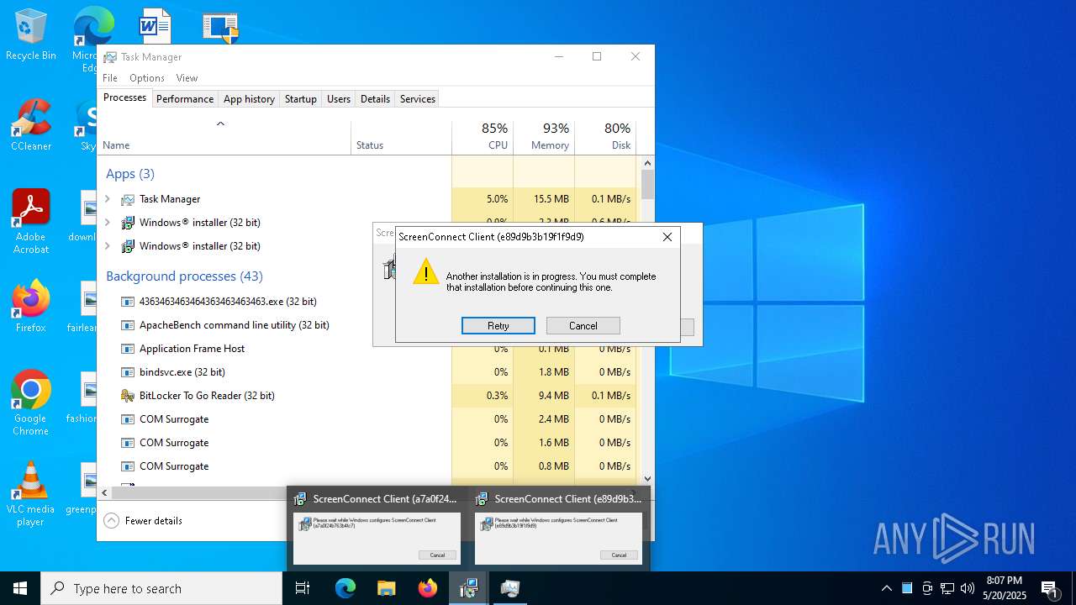Viewport: 1076px width, 605px height.
Task: Open VLC media player desktop icon
Action: click(30, 494)
